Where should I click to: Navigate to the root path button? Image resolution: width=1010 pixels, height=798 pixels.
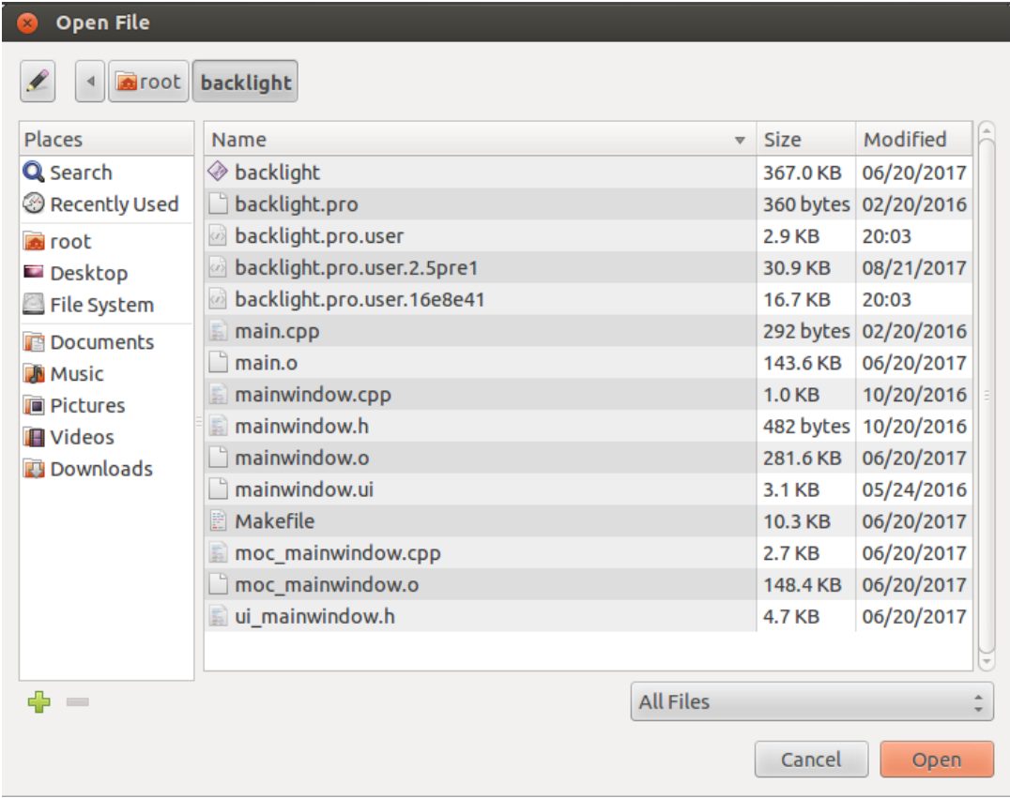[x=148, y=82]
